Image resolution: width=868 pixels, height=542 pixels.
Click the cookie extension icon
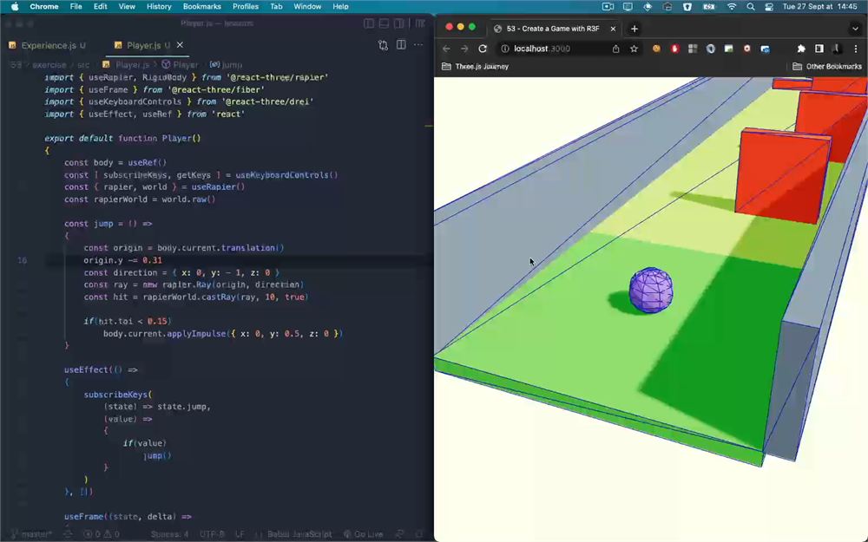point(656,49)
